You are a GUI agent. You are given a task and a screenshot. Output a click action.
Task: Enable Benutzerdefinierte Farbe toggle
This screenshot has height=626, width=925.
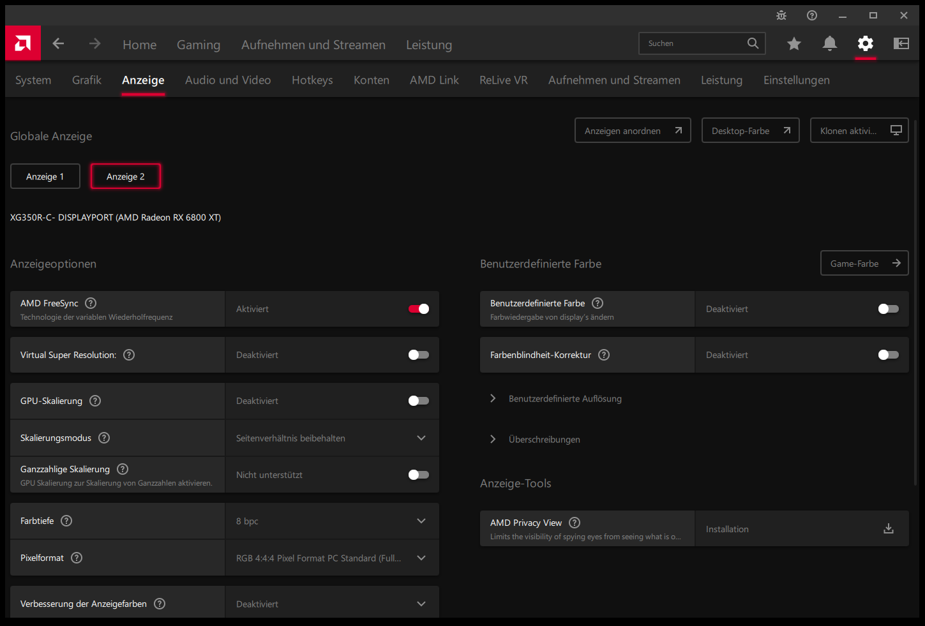click(889, 309)
